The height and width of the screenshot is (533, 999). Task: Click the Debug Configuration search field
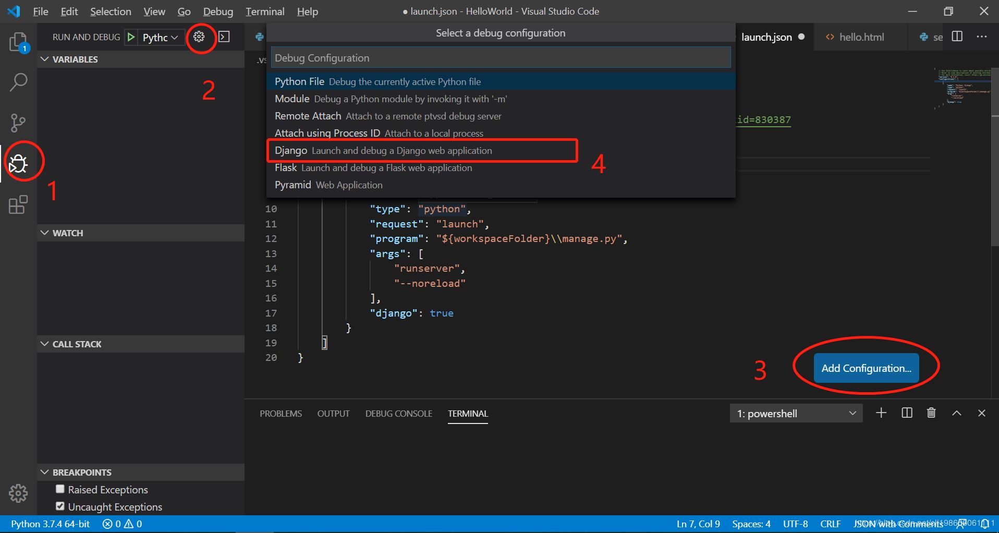501,58
